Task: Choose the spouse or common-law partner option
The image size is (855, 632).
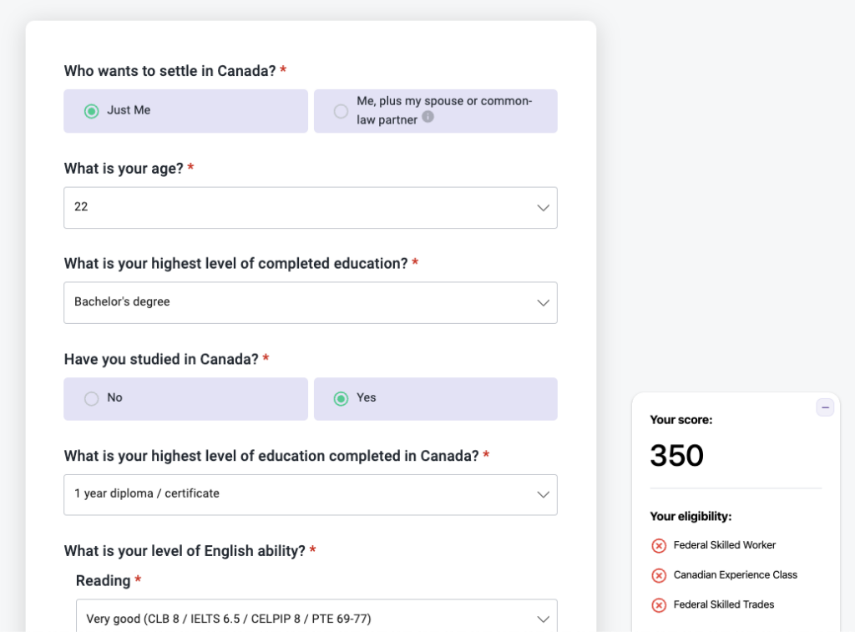Action: pos(435,110)
